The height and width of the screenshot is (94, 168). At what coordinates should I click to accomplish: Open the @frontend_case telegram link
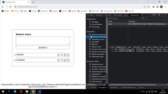click(x=38, y=84)
